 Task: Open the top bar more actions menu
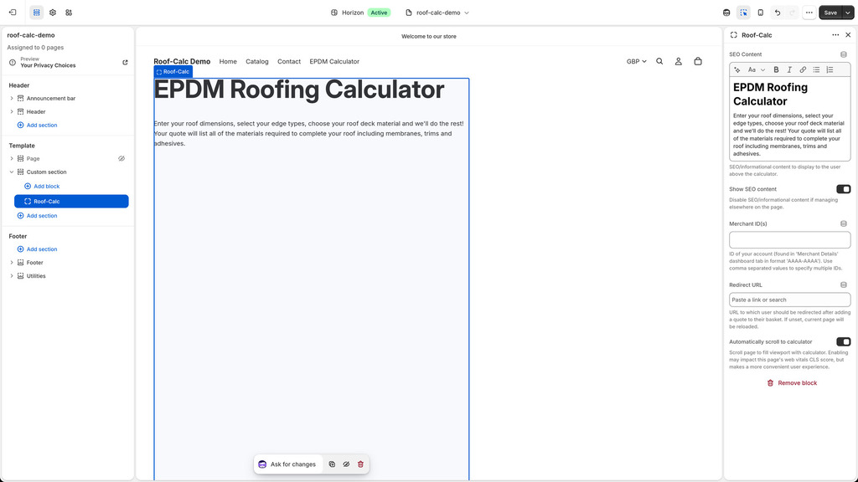[x=809, y=13]
